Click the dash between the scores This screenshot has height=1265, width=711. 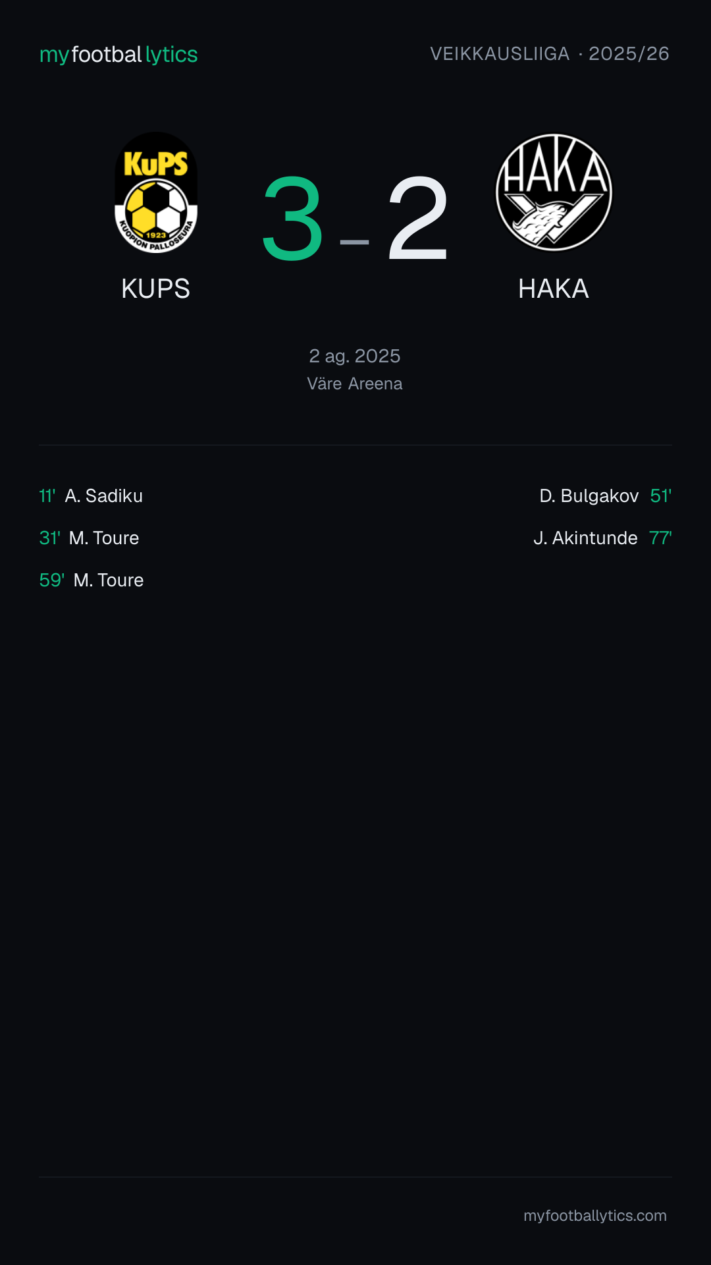click(355, 242)
